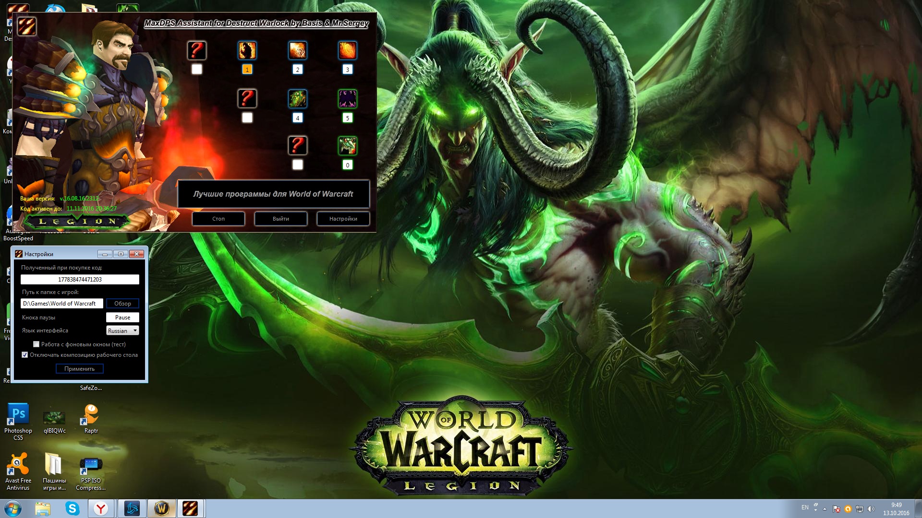Screen dimensions: 922x518
Task: Click the green demon icon above key 4
Action: 297,99
